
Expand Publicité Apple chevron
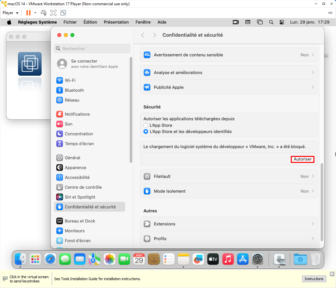click(x=313, y=87)
